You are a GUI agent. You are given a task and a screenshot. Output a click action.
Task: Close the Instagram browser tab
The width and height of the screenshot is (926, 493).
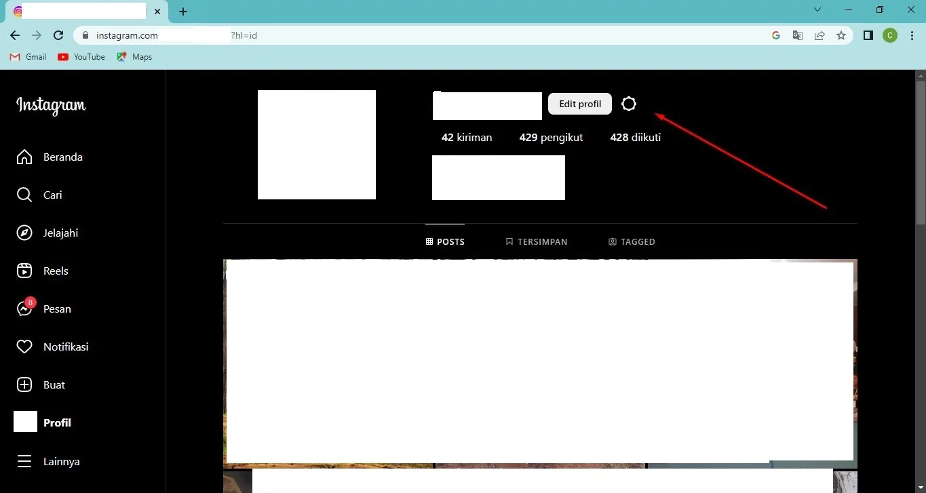(x=157, y=12)
